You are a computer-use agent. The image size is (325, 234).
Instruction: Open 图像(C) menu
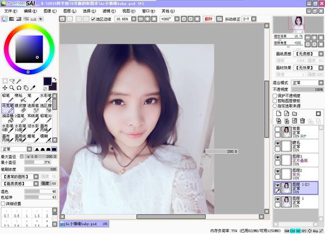coord(50,11)
